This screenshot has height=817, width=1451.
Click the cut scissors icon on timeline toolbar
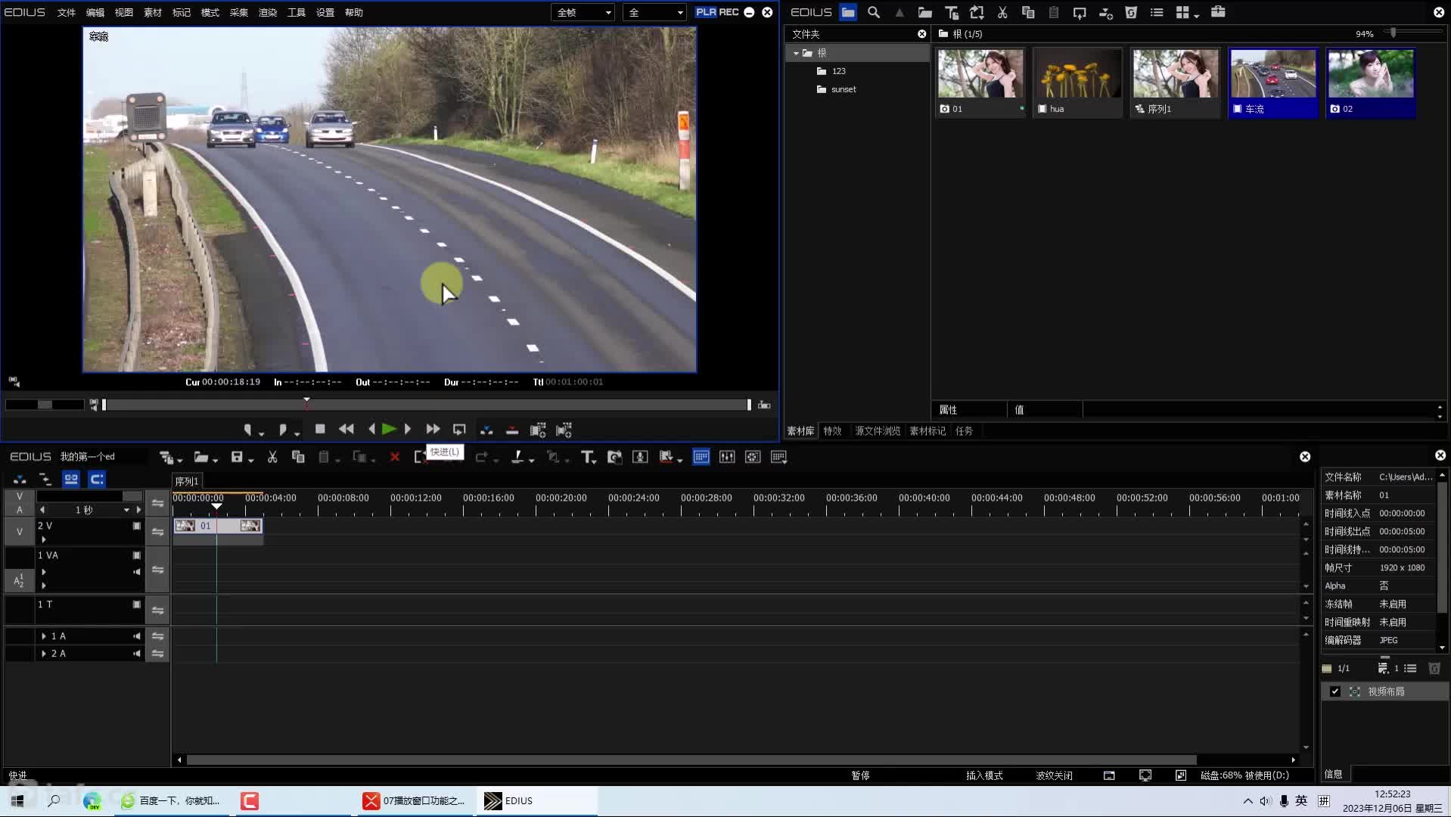point(272,457)
